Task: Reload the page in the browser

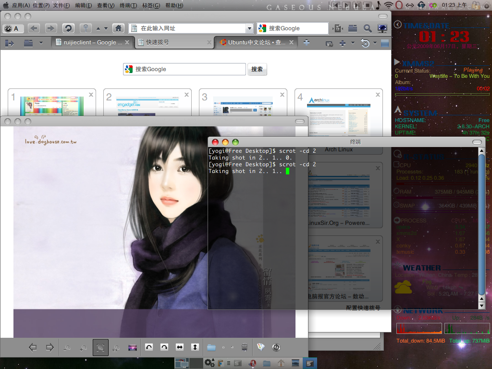Action: (x=68, y=28)
